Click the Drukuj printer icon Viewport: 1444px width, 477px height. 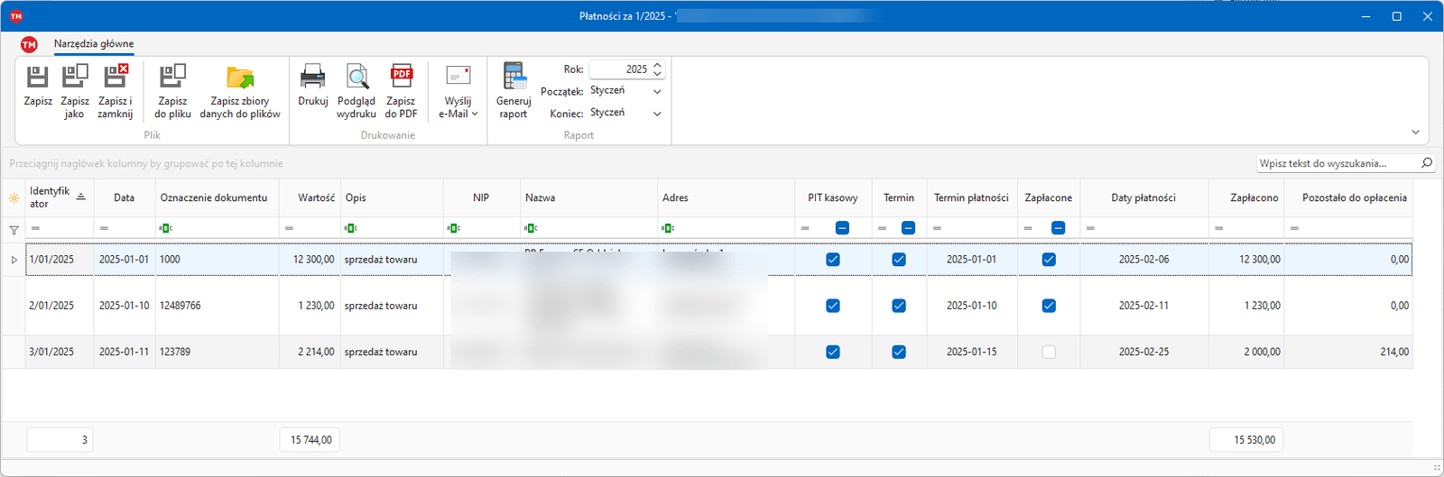tap(313, 78)
